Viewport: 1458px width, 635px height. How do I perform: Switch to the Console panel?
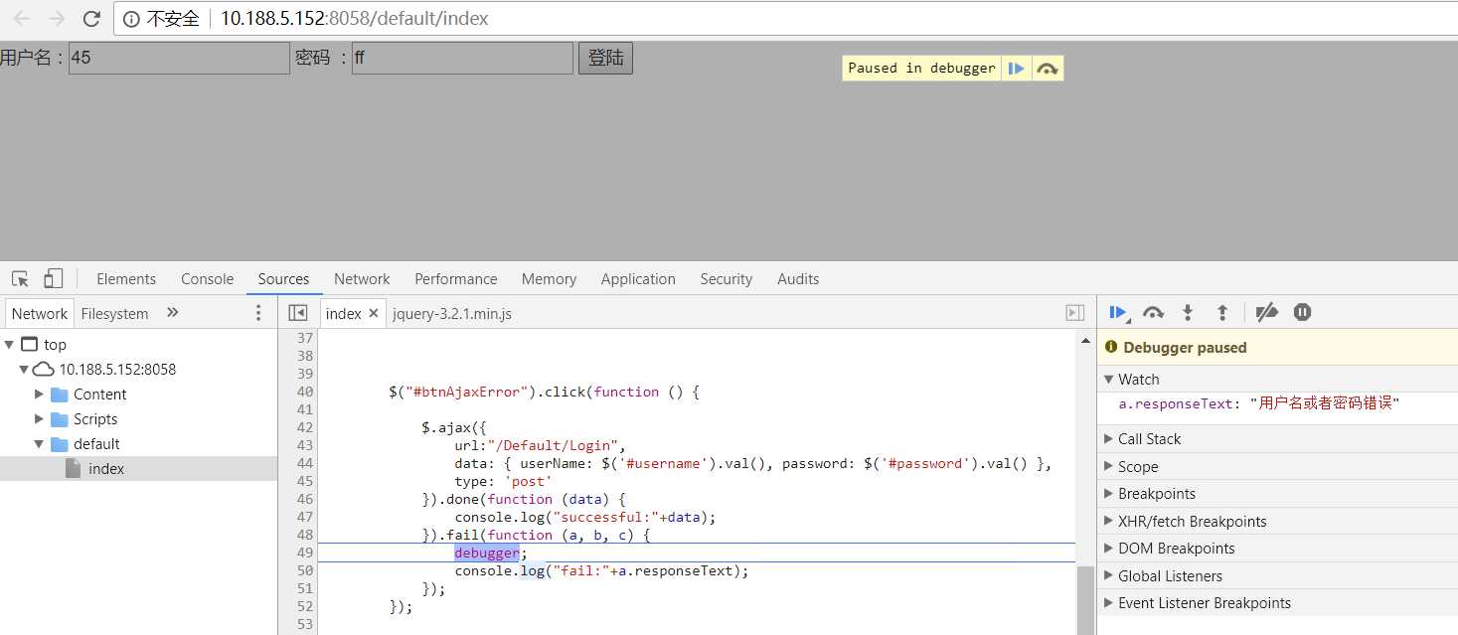point(208,279)
